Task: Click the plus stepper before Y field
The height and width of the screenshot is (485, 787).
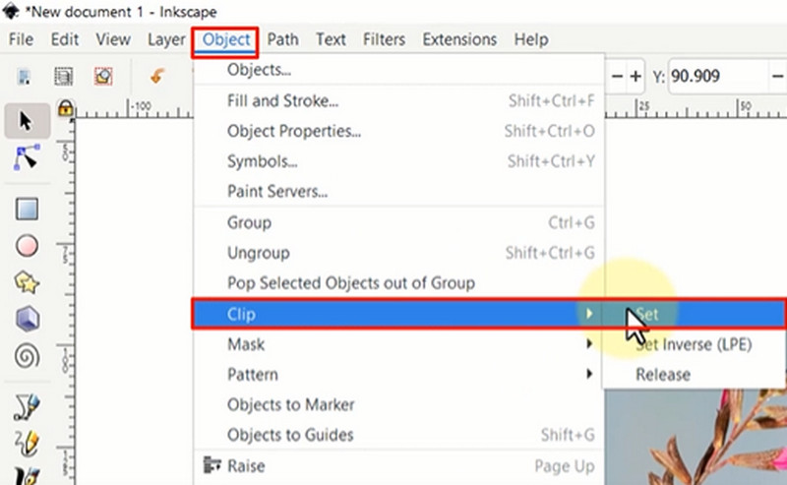Action: click(636, 76)
